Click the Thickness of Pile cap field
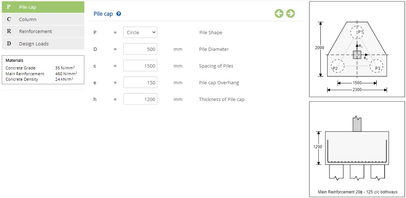The image size is (406, 198). click(140, 99)
